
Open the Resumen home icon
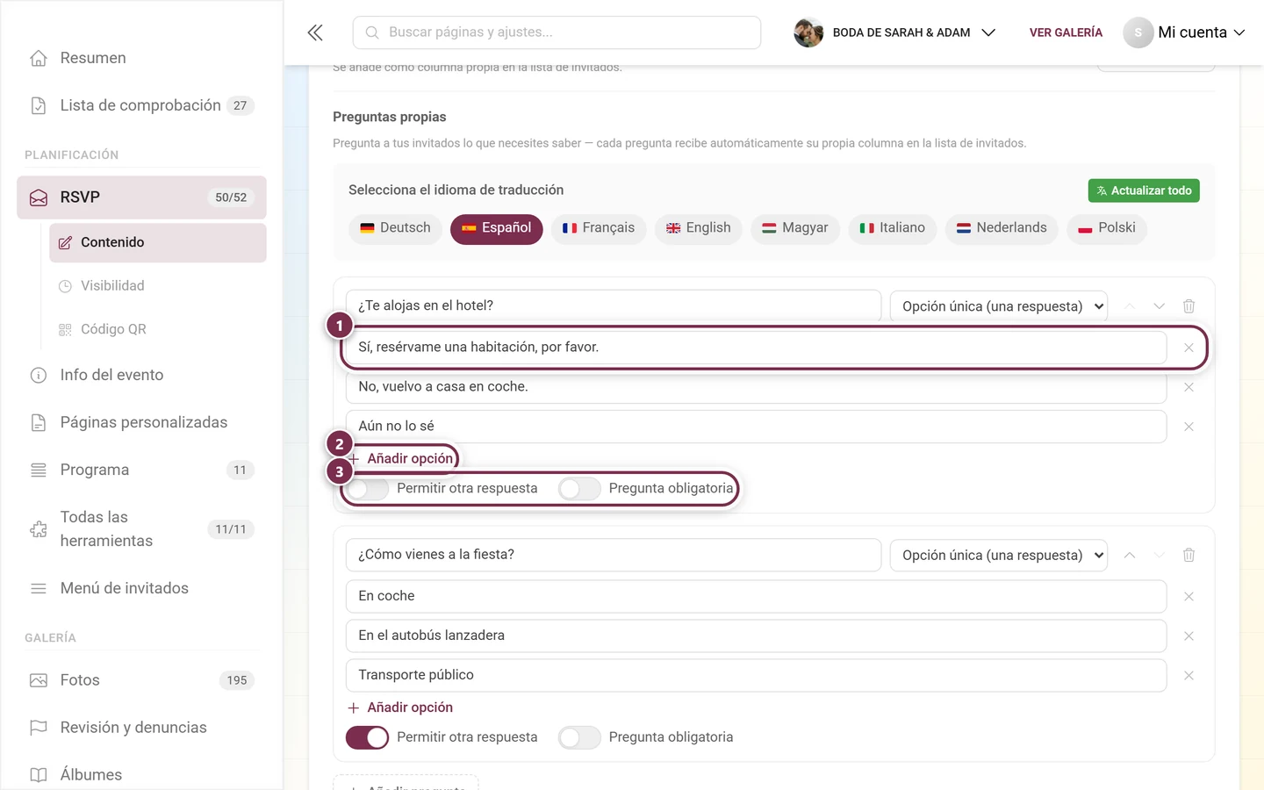[x=39, y=58]
